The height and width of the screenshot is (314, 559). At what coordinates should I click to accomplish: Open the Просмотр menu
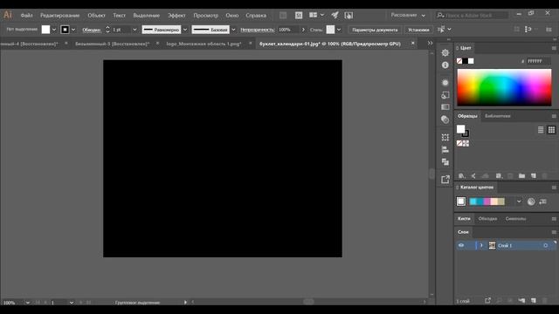click(206, 16)
